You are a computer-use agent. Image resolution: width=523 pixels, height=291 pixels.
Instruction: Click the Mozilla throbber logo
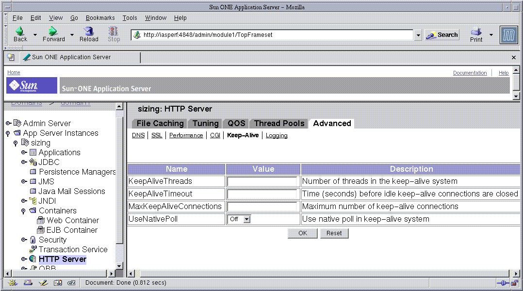coord(508,34)
